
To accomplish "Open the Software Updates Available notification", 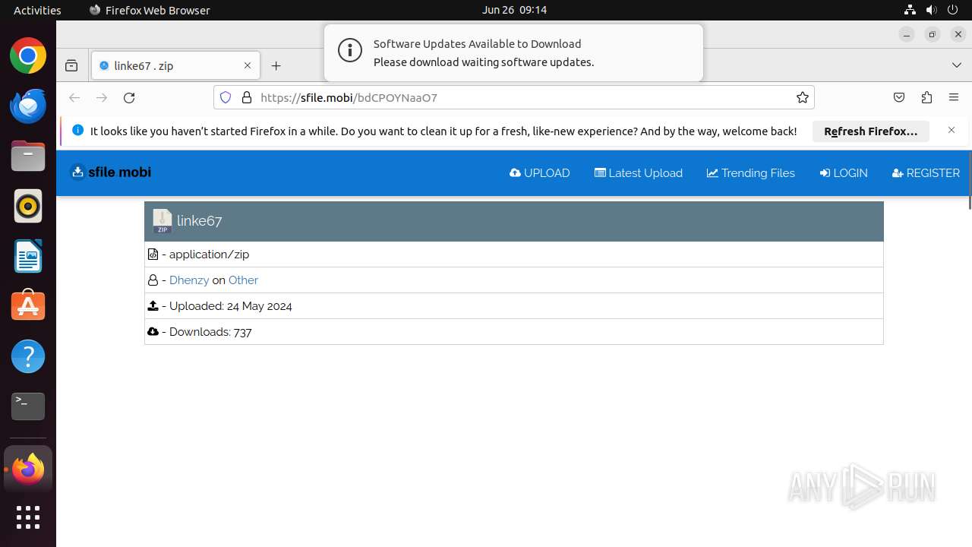I will click(513, 53).
